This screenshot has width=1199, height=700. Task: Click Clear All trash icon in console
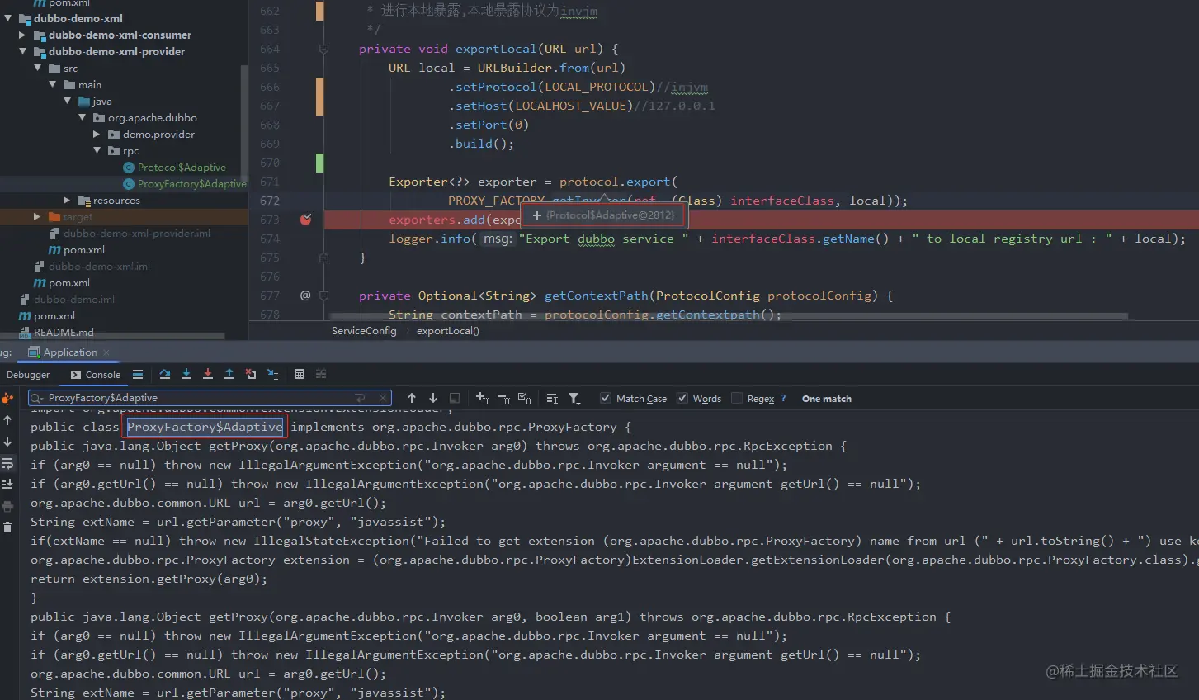click(7, 527)
